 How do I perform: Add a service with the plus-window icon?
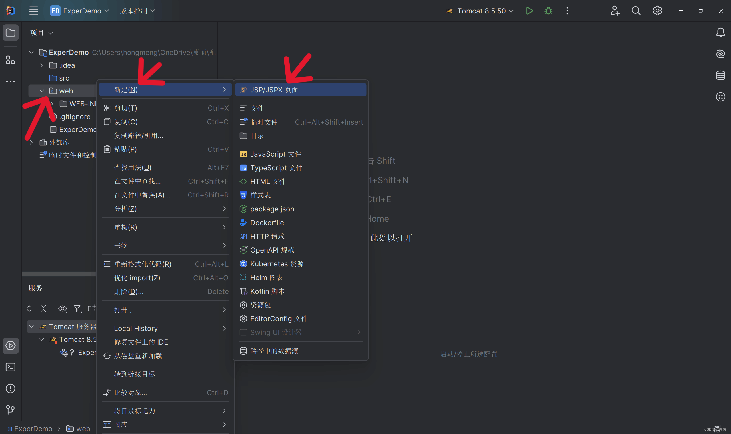(x=91, y=308)
